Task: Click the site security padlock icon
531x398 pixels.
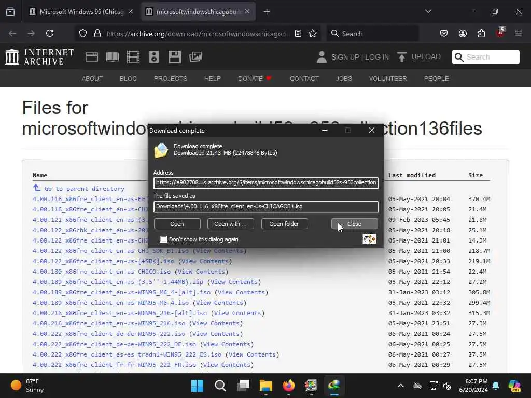Action: click(97, 33)
